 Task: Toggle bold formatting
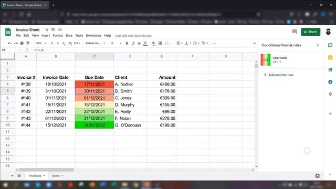(x=127, y=43)
